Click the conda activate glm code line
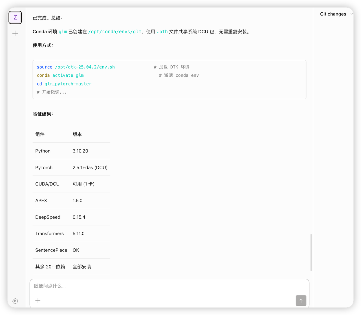Screen dimensions: 361x315 click(x=60, y=75)
